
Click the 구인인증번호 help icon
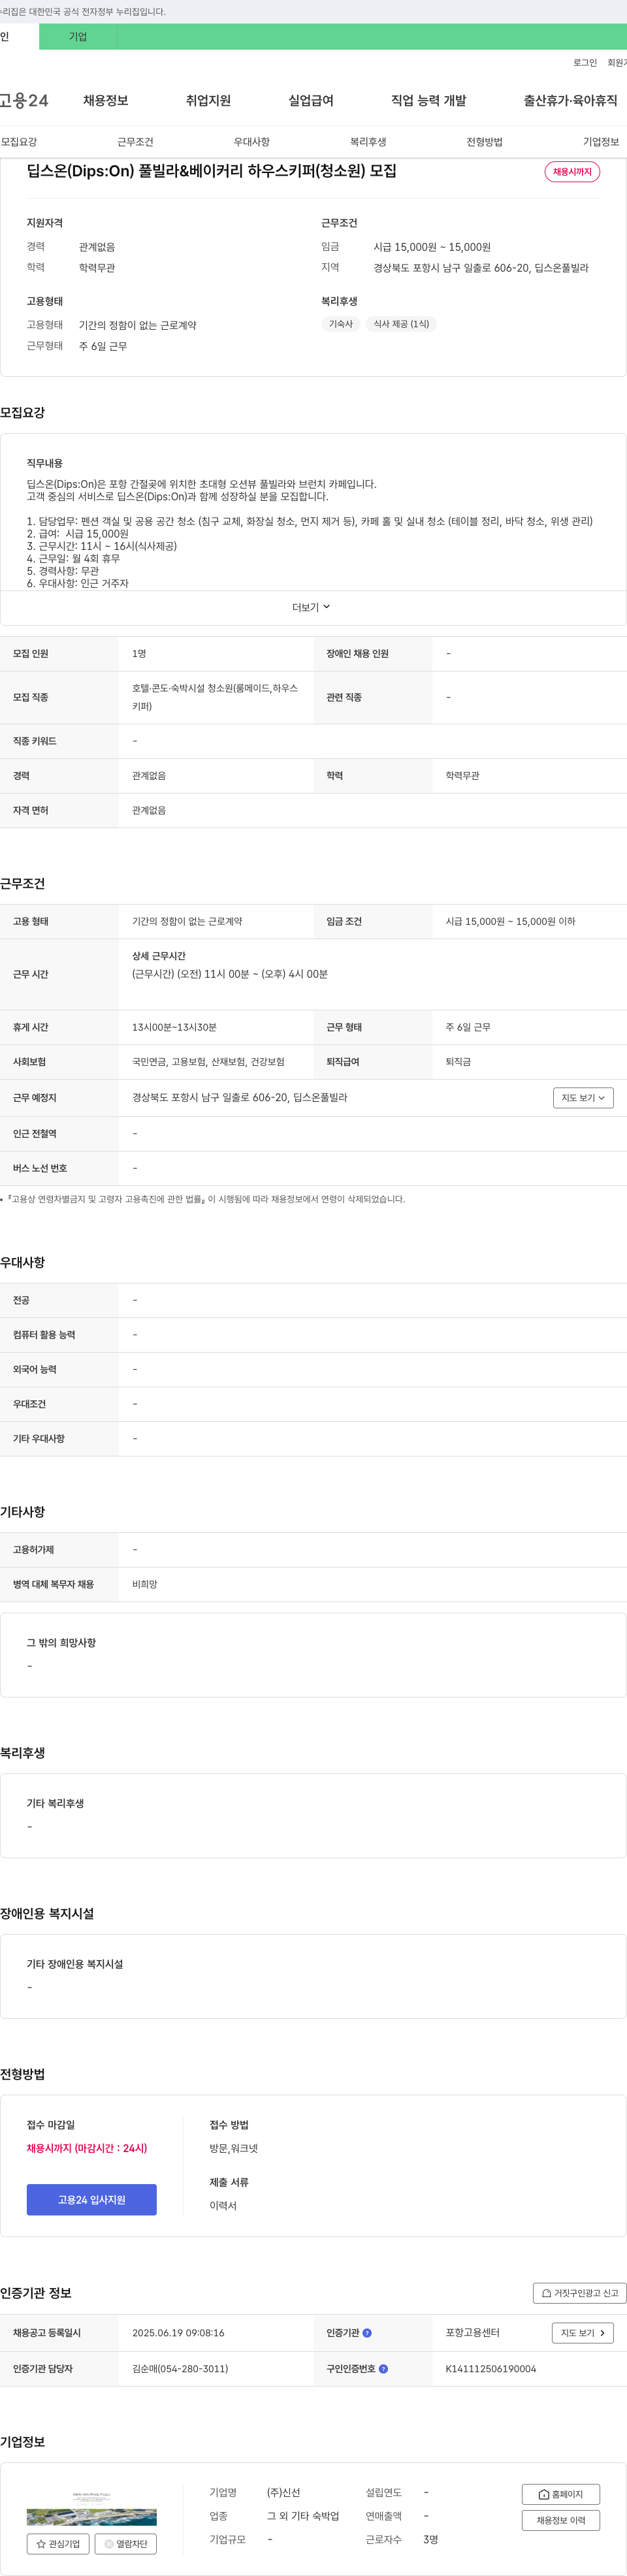click(x=383, y=2369)
